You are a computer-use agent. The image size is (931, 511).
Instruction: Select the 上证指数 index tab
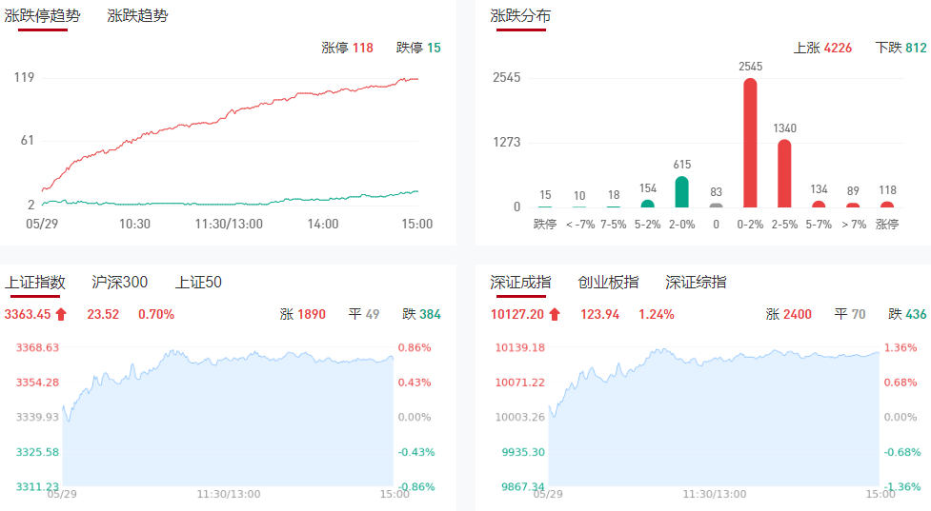pos(35,282)
